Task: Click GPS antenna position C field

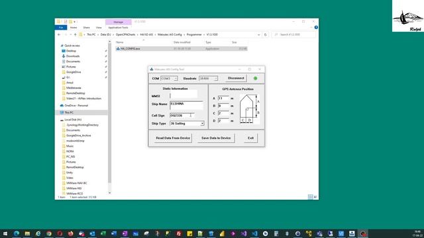Action: (223, 113)
